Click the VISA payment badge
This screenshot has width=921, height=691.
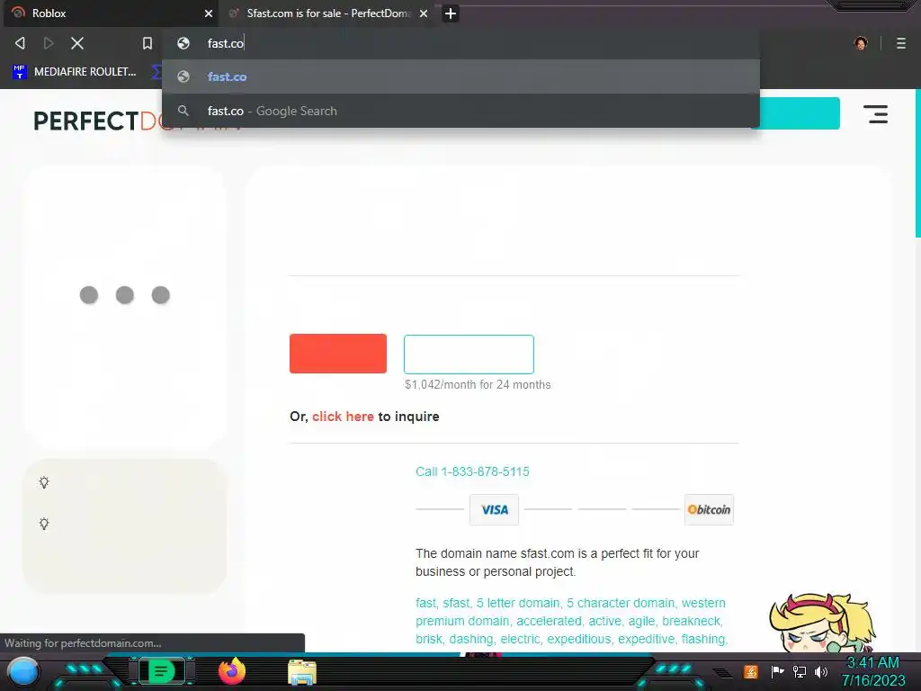pos(494,509)
